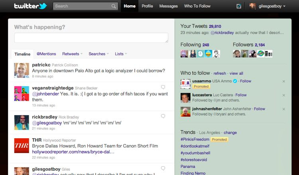The width and height of the screenshot is (299, 175).
Task: Select the Timeline tab
Action: pos(22,54)
